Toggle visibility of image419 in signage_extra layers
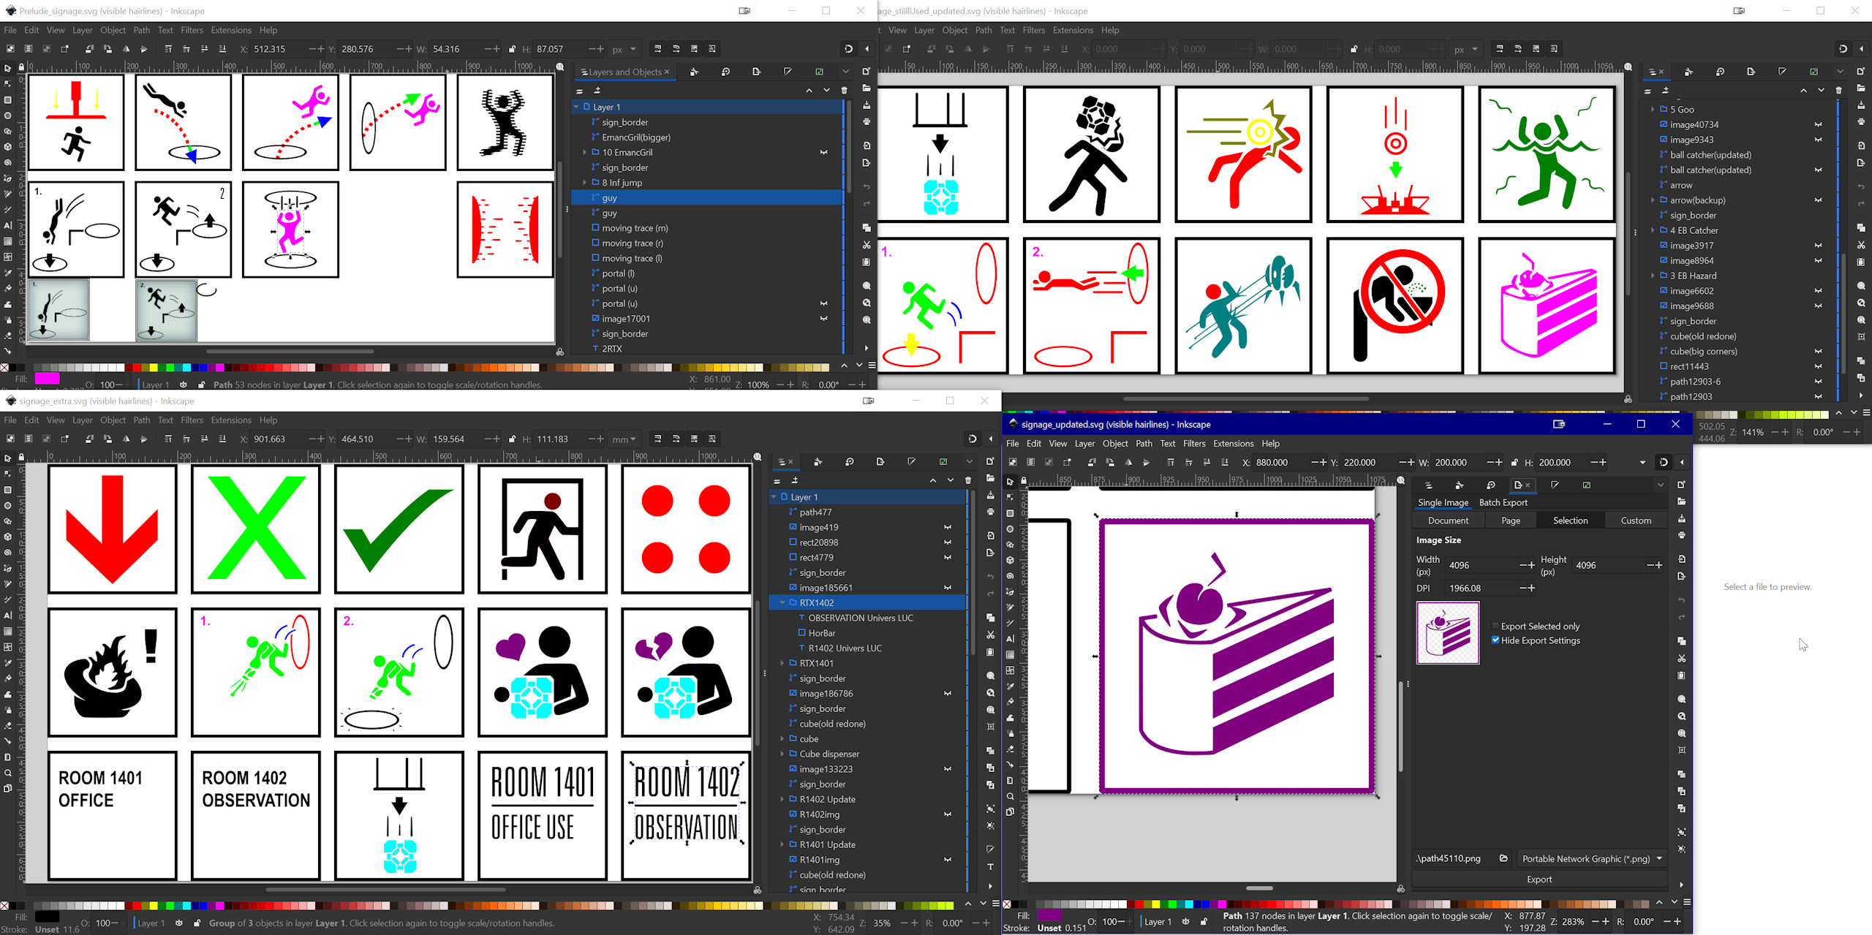 pyautogui.click(x=948, y=527)
